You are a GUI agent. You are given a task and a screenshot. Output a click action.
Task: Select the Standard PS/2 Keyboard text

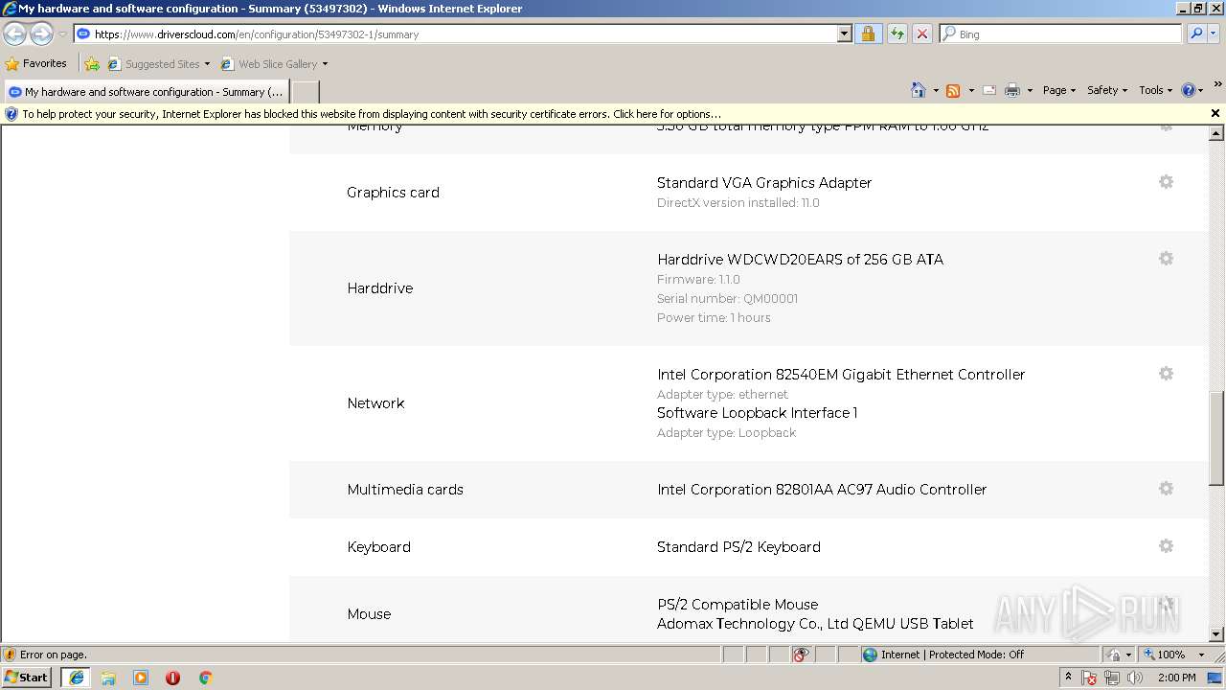[738, 546]
